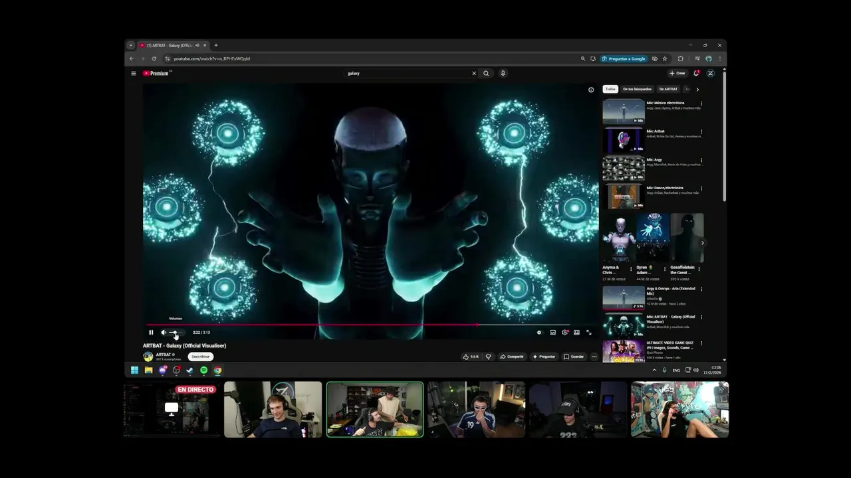Switch to theater mode view
This screenshot has height=478, width=851.
point(576,333)
